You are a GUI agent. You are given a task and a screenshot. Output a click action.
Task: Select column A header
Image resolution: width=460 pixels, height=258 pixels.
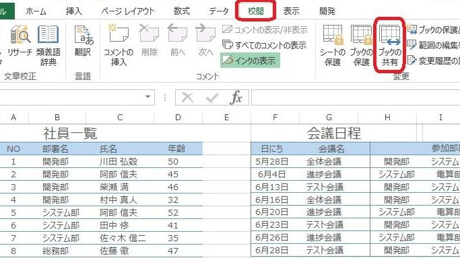coord(13,118)
